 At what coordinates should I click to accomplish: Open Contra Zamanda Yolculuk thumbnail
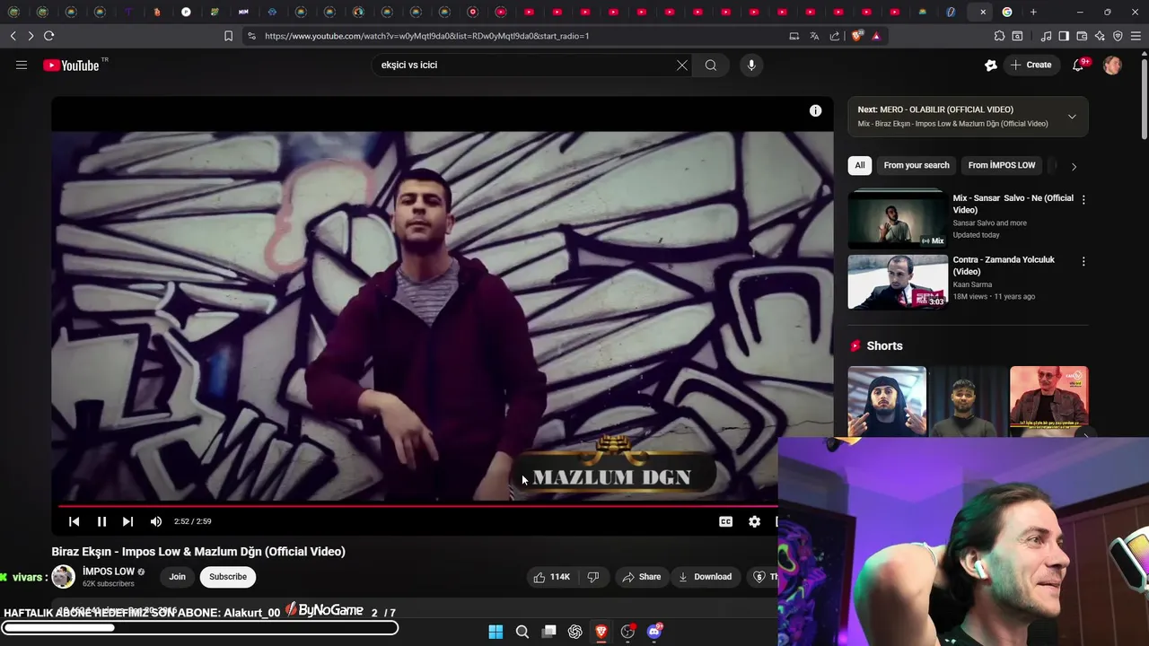[x=898, y=282]
